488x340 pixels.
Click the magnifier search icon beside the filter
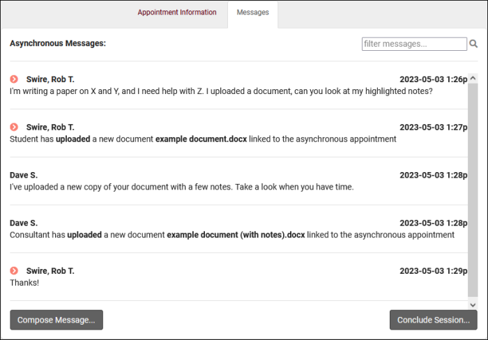pos(474,44)
